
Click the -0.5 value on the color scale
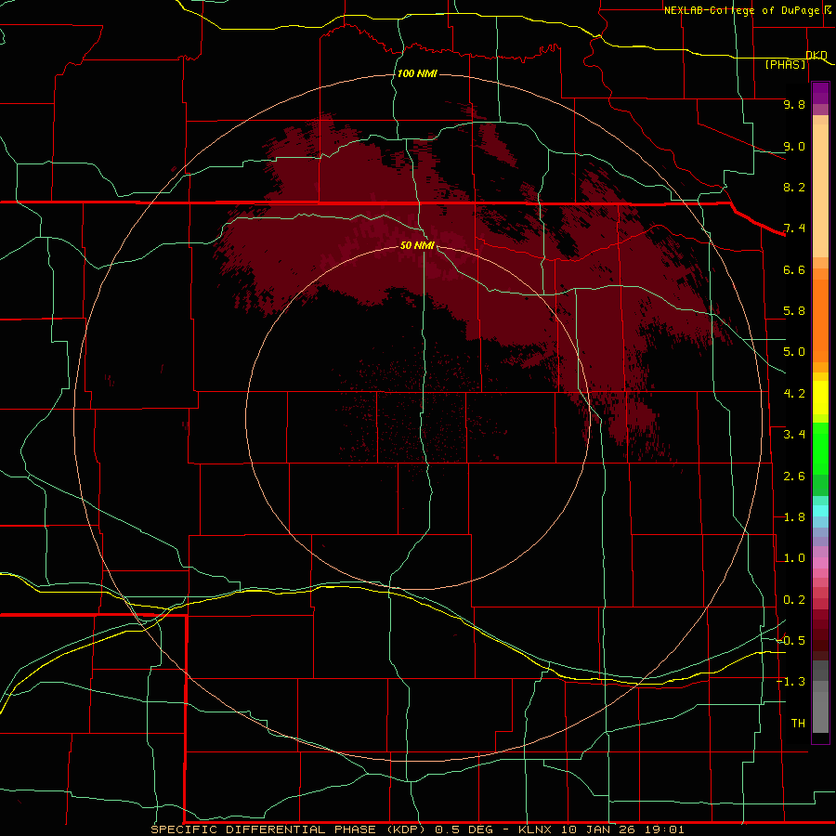tap(791, 641)
